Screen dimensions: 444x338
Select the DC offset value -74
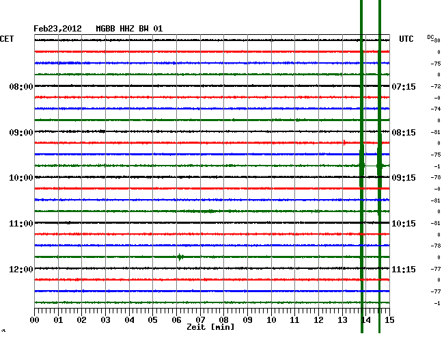[436, 109]
